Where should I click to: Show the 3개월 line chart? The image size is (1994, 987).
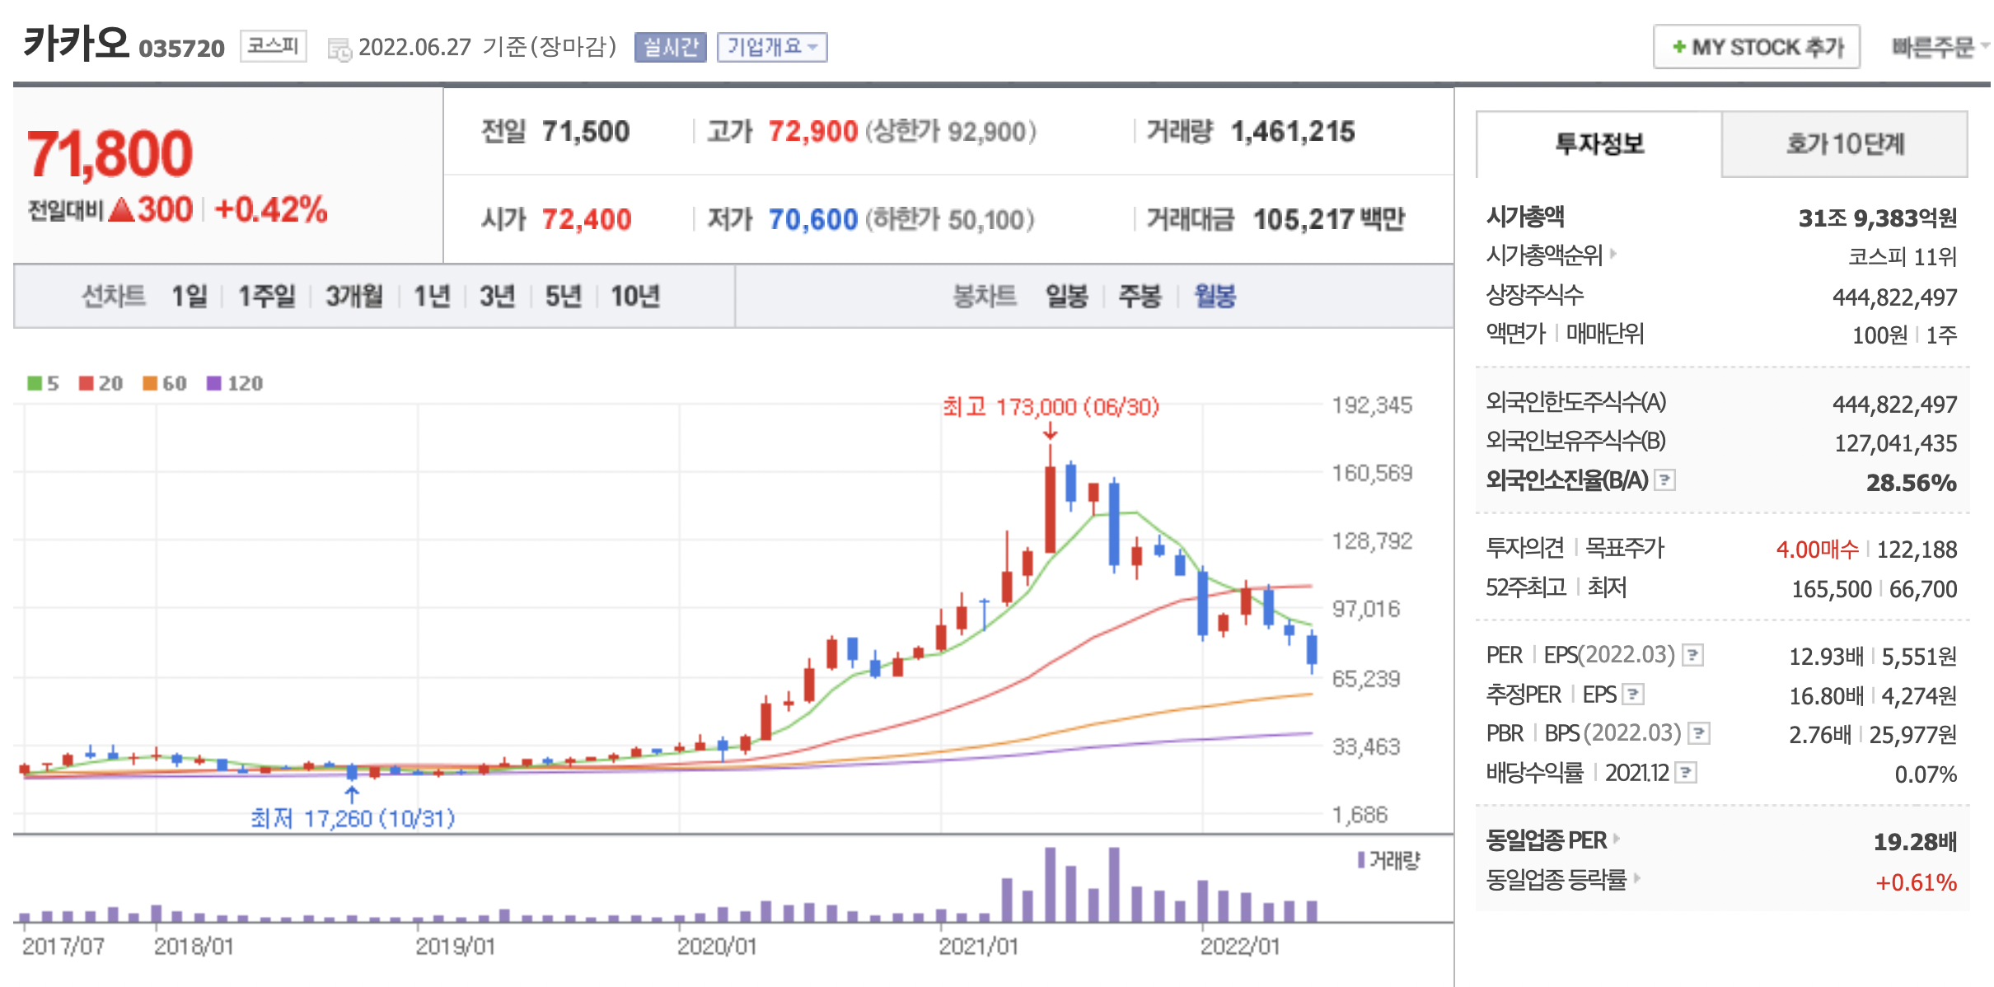click(354, 296)
